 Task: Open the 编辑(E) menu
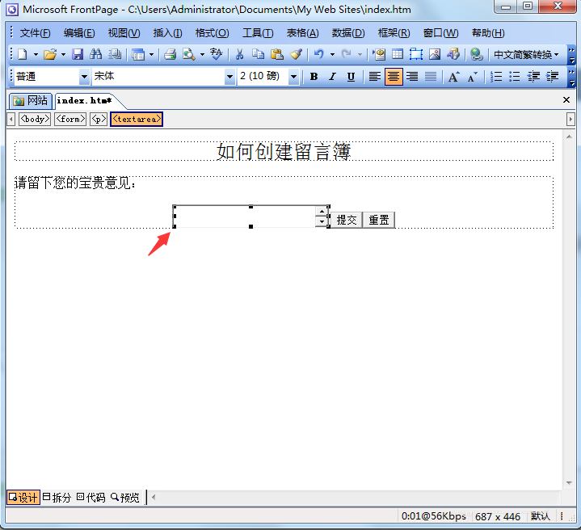tap(79, 33)
